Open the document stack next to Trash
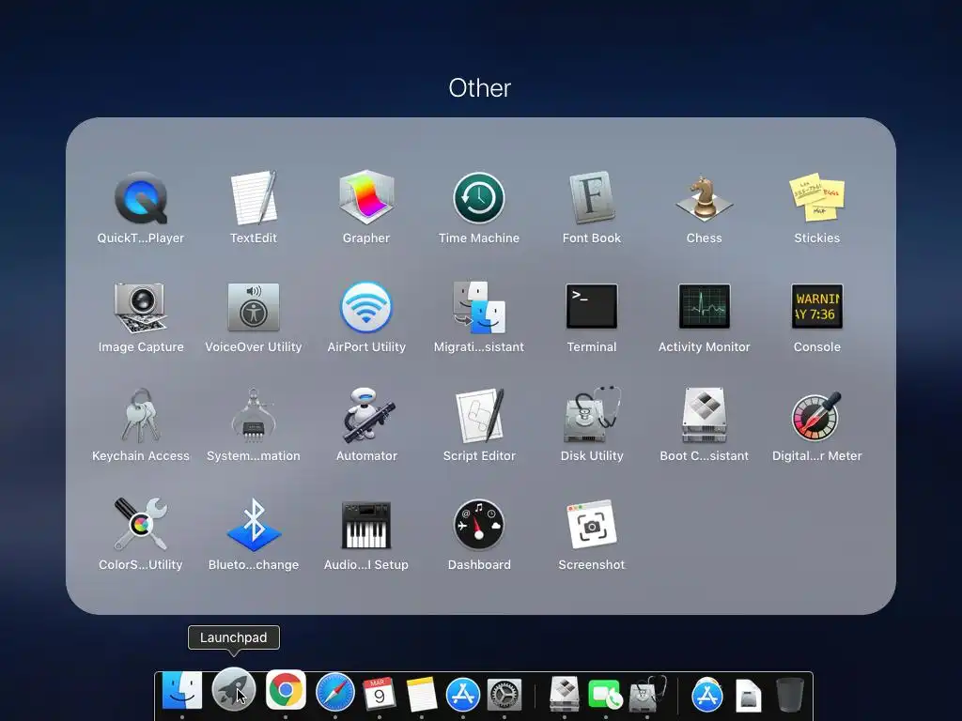962x721 pixels. pos(749,696)
